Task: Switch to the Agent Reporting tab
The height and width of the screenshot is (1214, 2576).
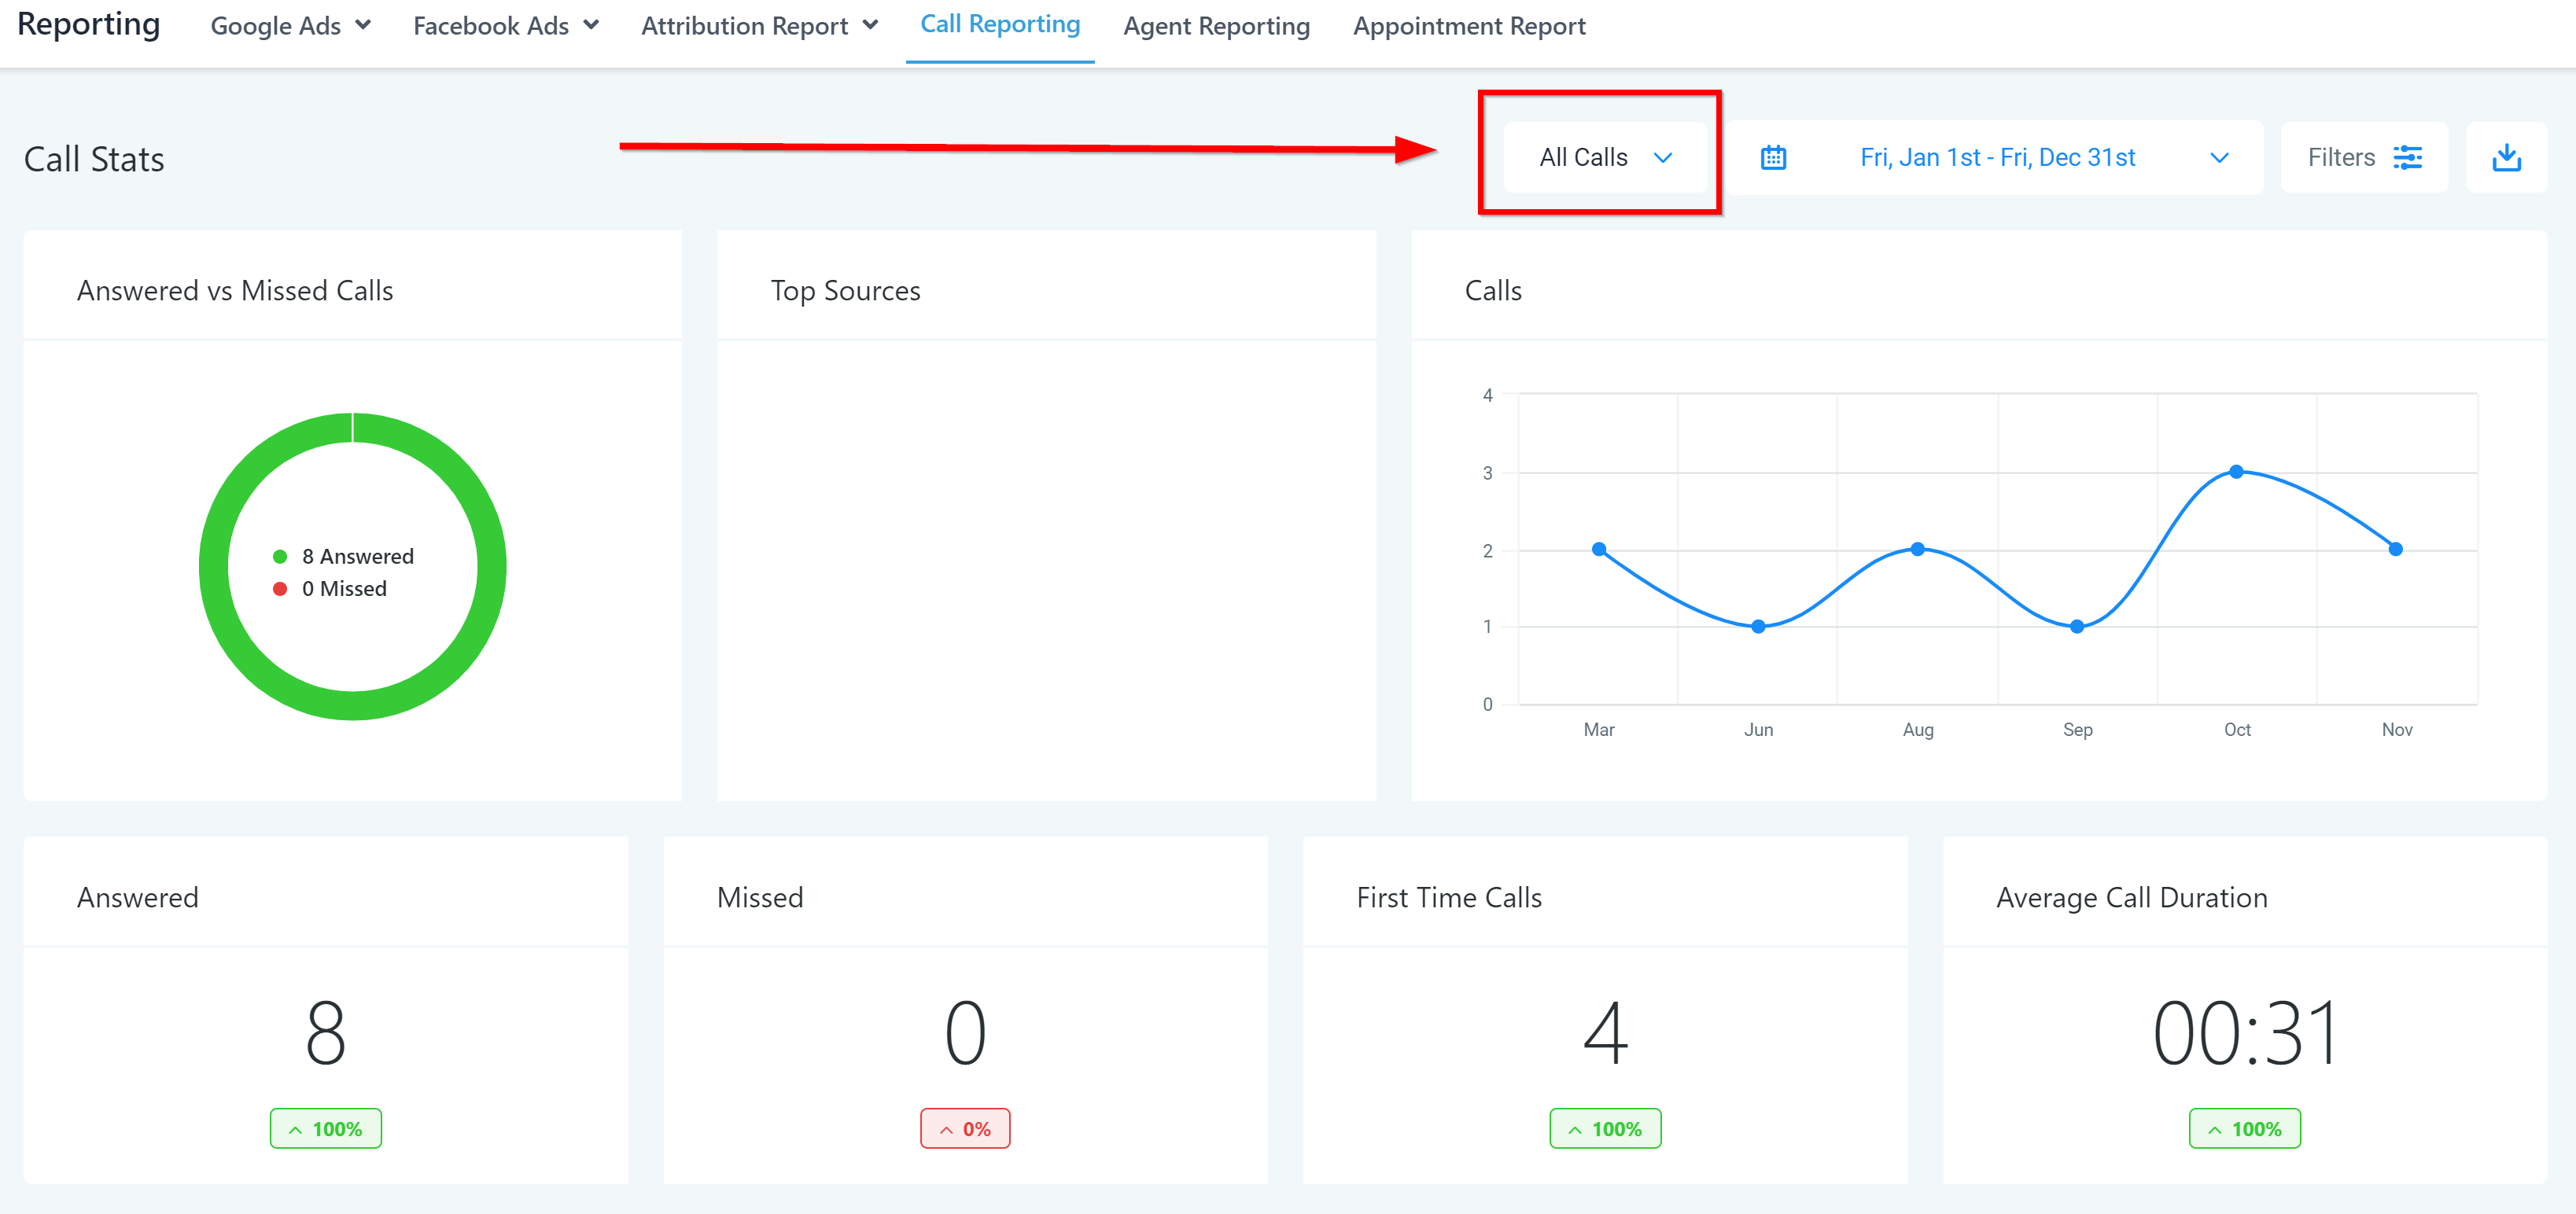Action: [1216, 26]
